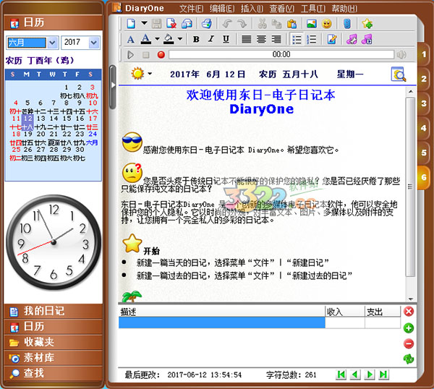Open the 文件 menu
This screenshot has width=434, height=389.
tap(191, 8)
